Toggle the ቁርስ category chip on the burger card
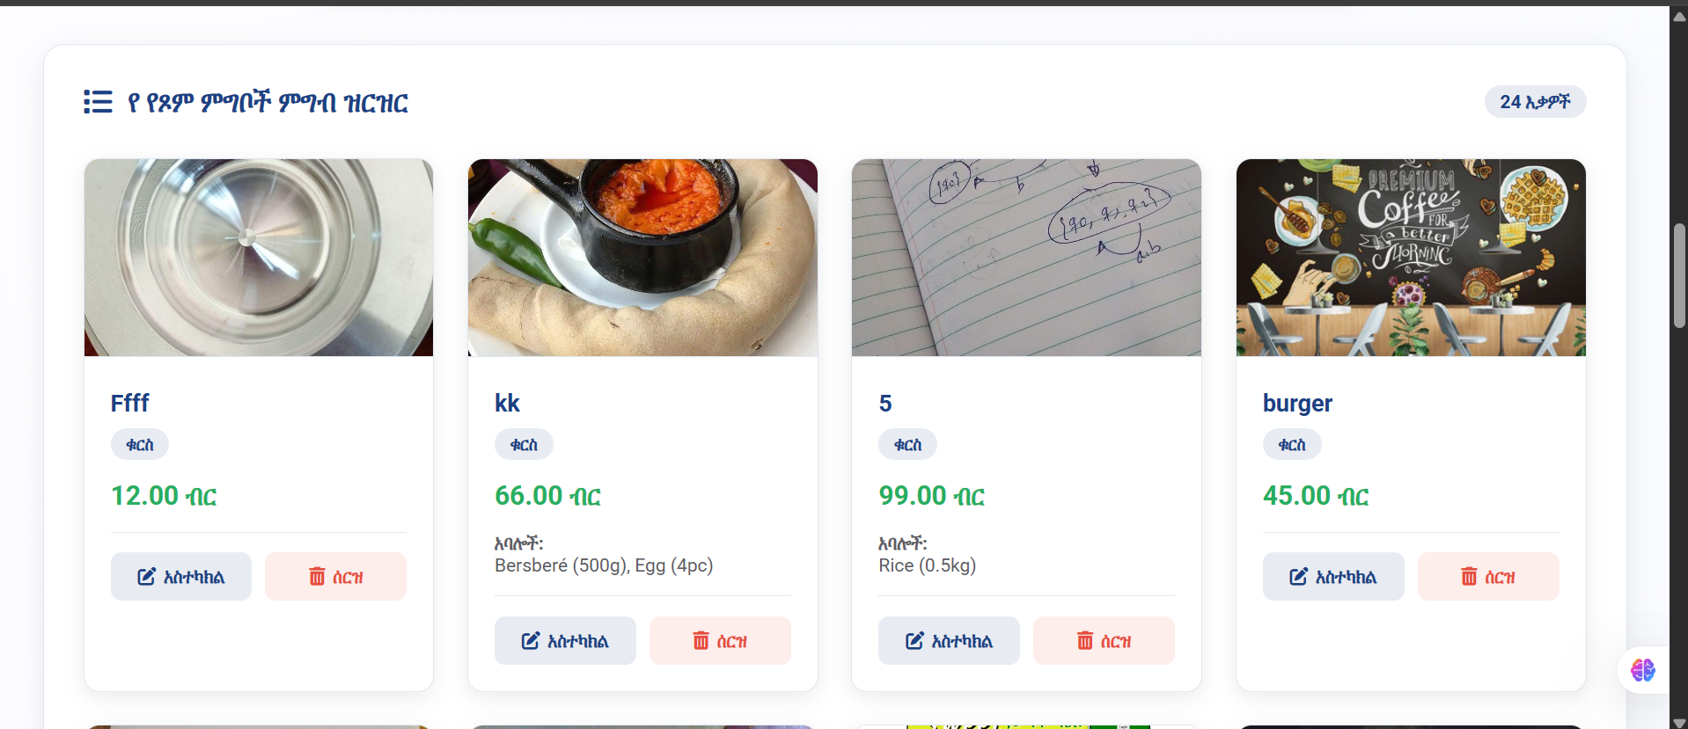The width and height of the screenshot is (1688, 729). tap(1291, 444)
